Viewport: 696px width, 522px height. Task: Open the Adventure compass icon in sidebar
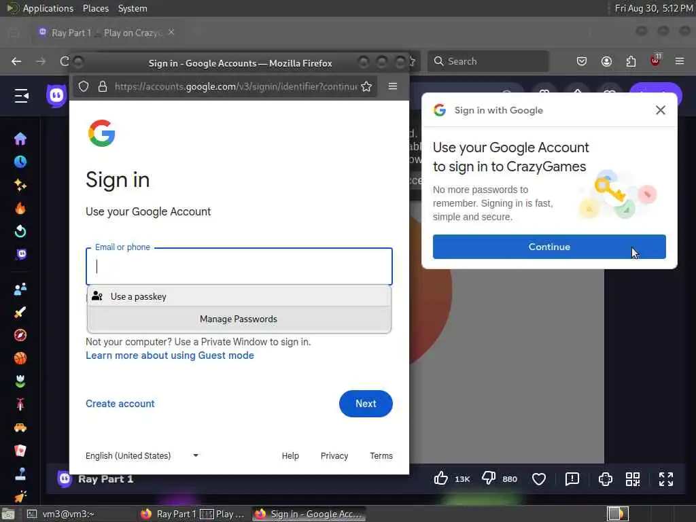pos(20,335)
